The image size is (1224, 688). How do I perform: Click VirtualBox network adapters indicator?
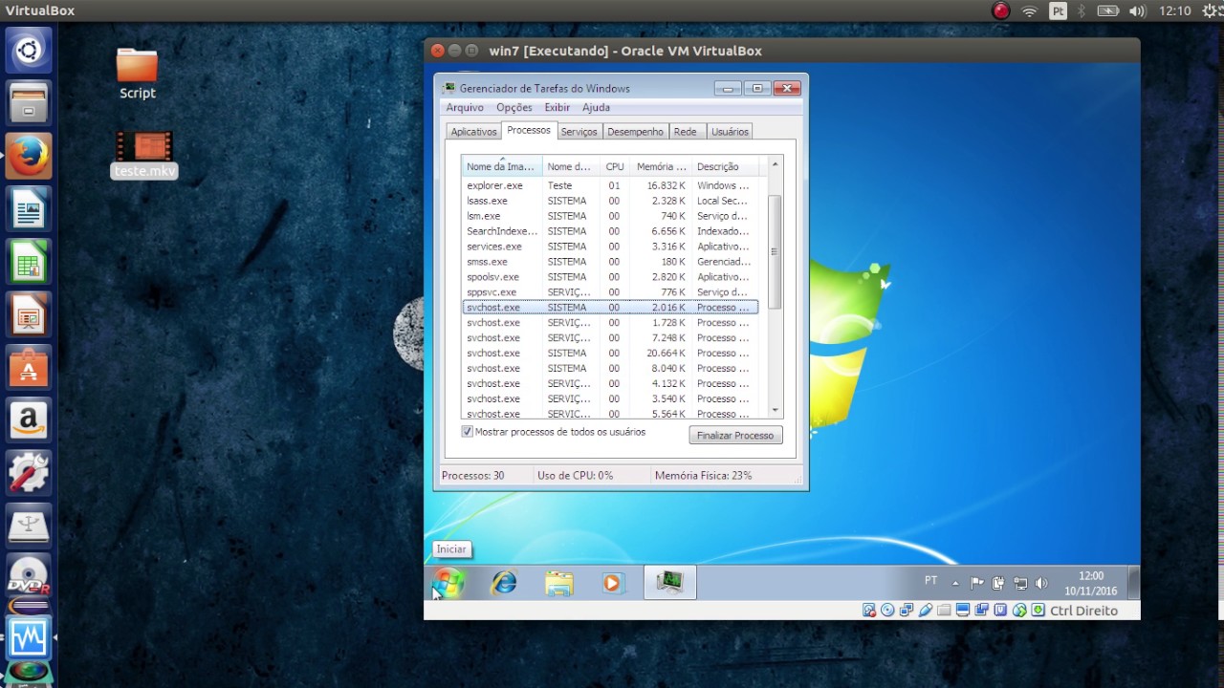click(x=907, y=611)
